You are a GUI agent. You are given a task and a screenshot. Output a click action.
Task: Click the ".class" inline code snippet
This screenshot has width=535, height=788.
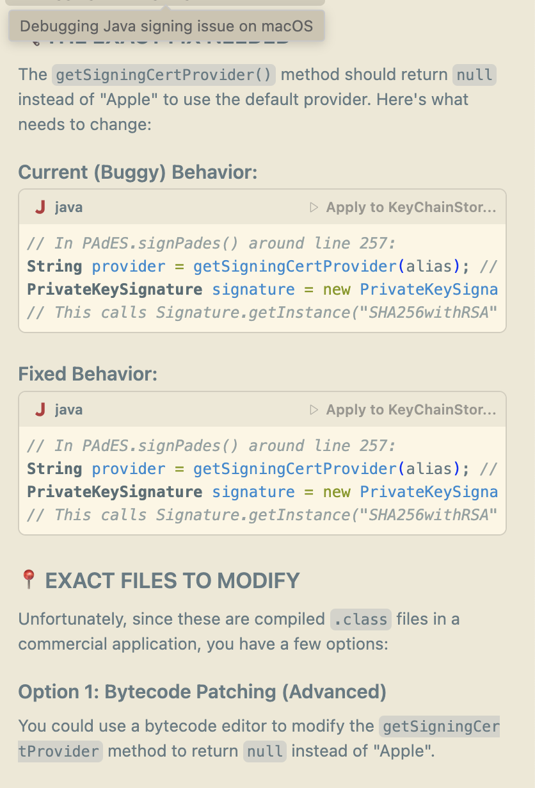pos(361,620)
